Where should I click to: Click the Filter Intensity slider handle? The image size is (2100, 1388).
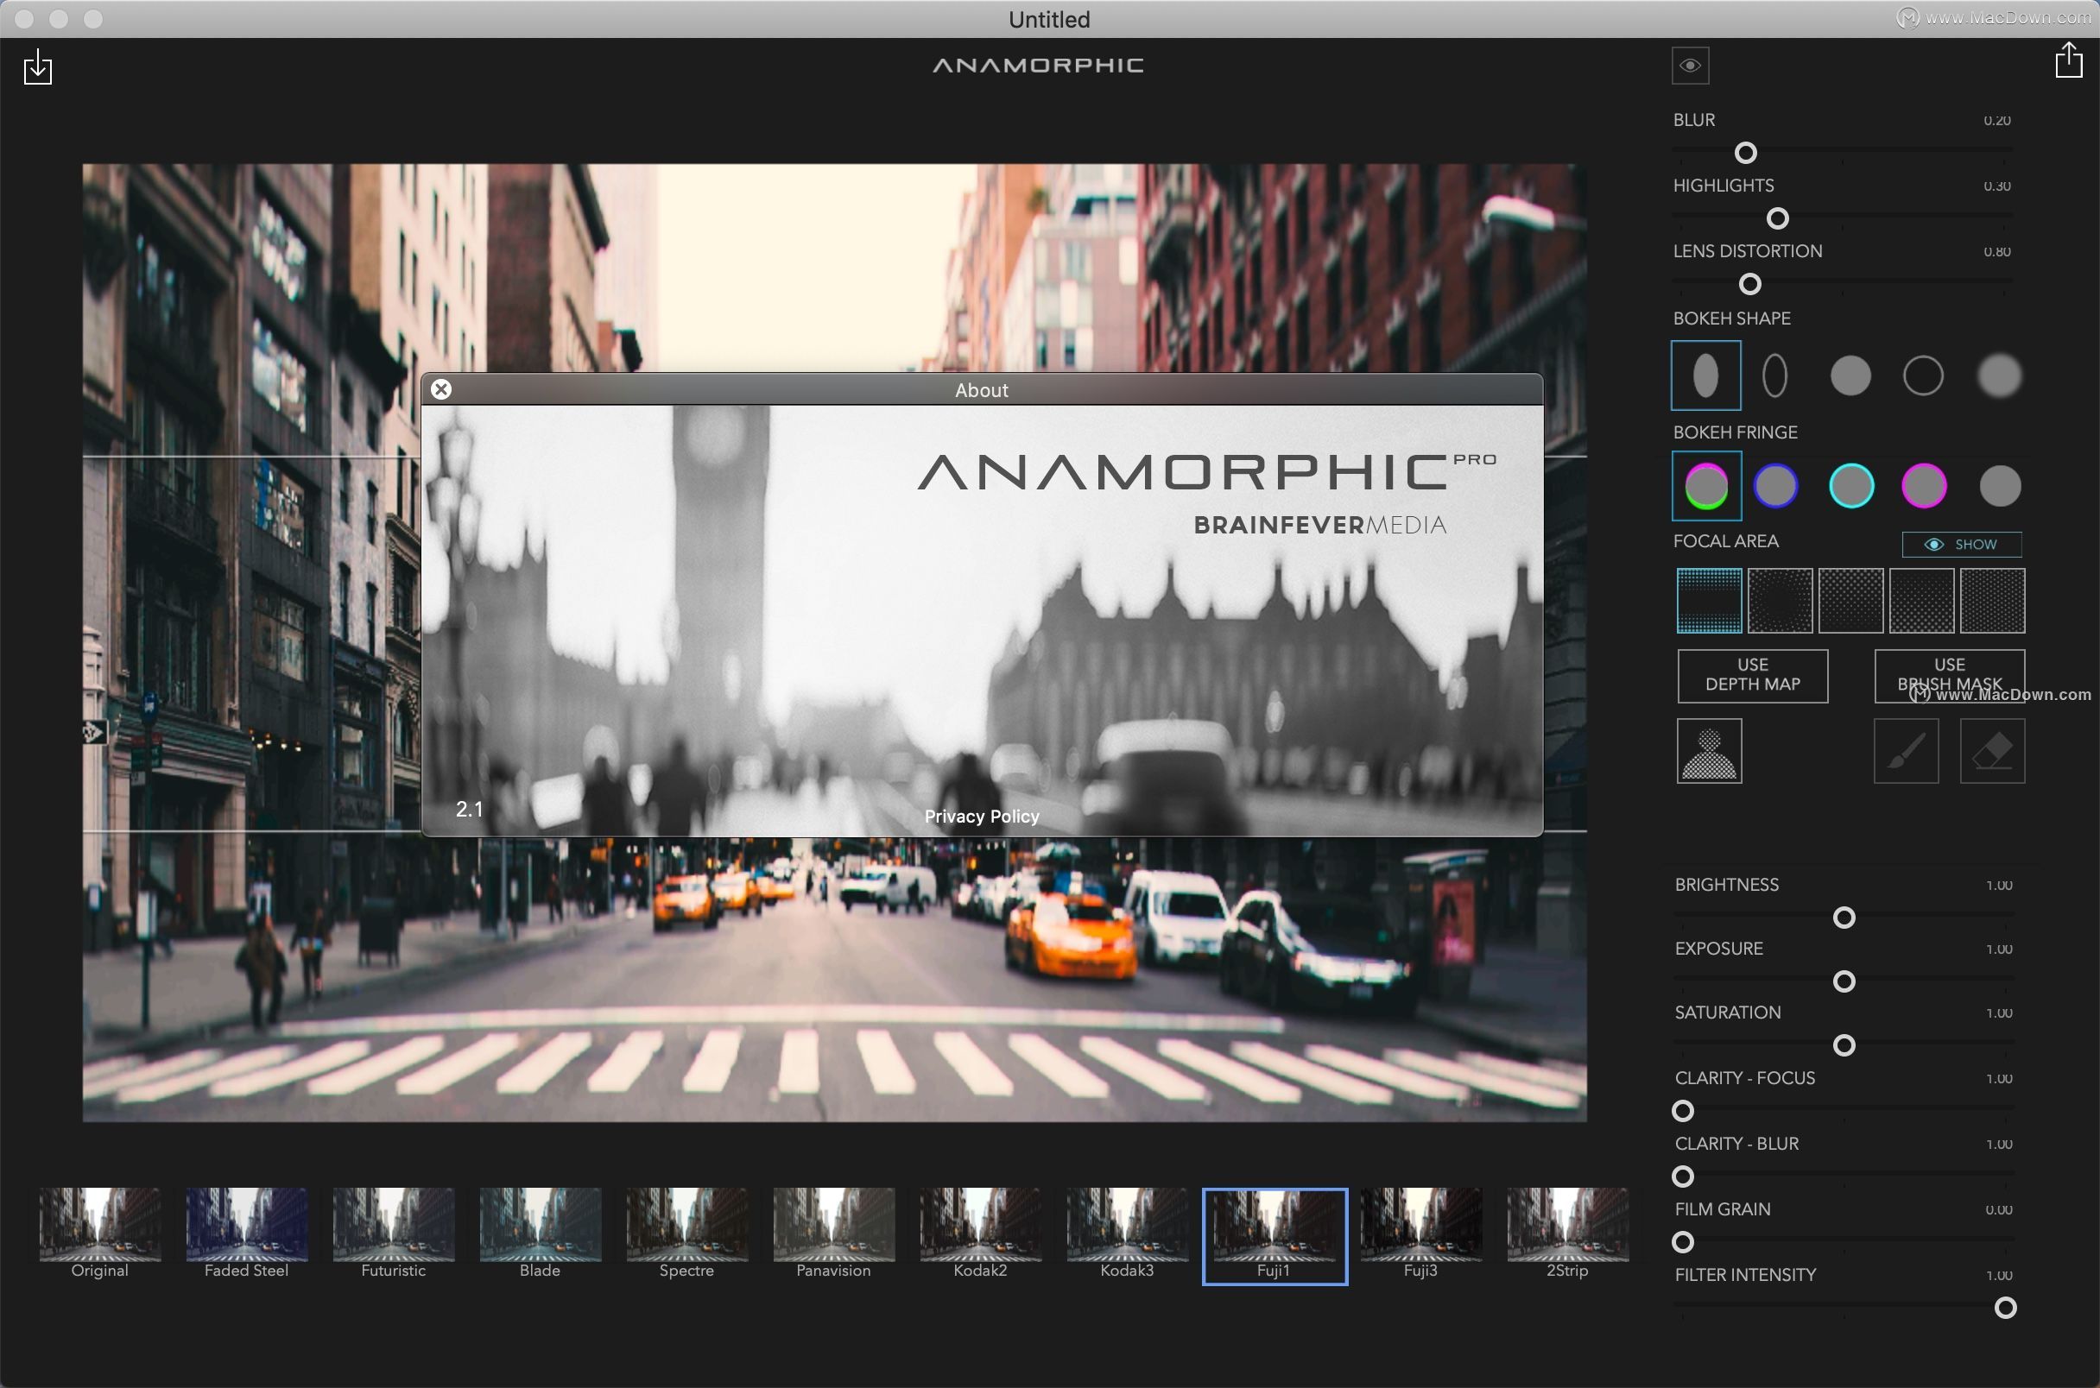2004,1308
